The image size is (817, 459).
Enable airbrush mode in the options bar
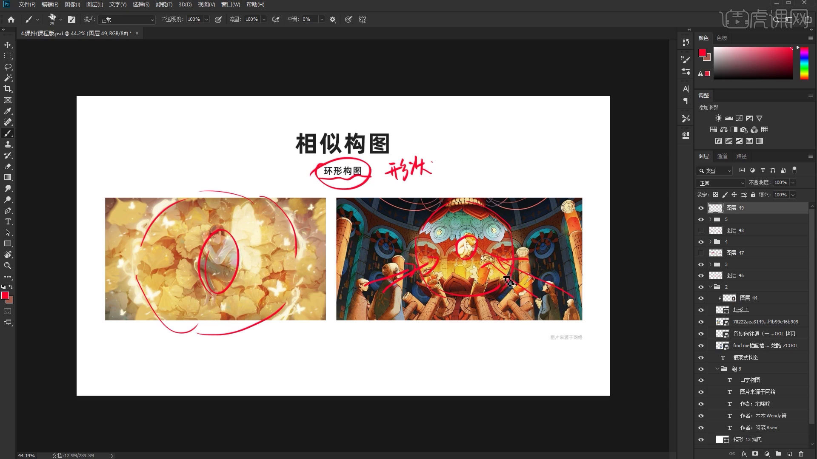click(x=276, y=20)
